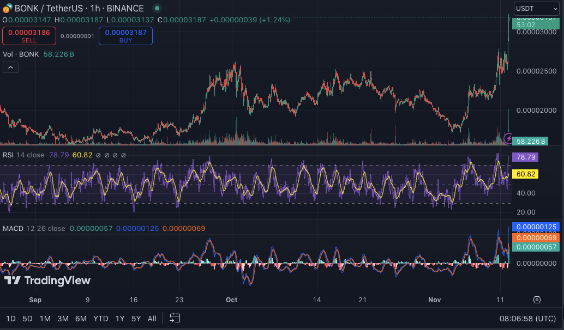Open the chart settings gear icon

[x=537, y=300]
